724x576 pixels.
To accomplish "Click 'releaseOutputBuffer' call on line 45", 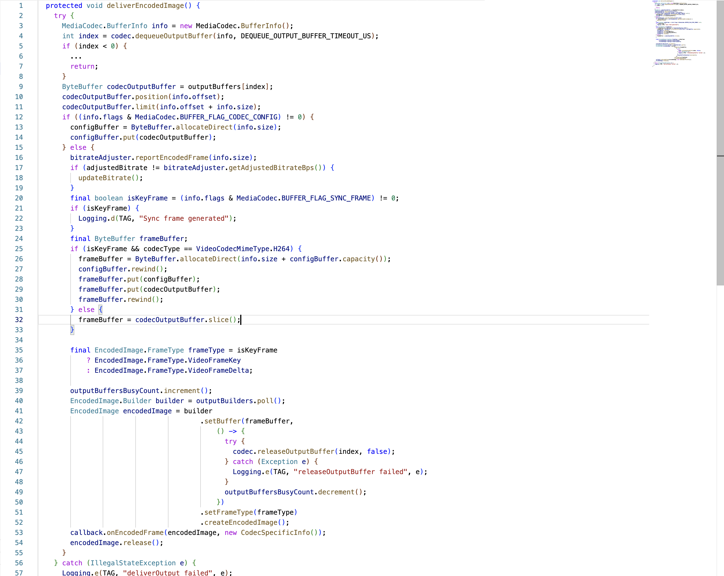I will pyautogui.click(x=296, y=451).
